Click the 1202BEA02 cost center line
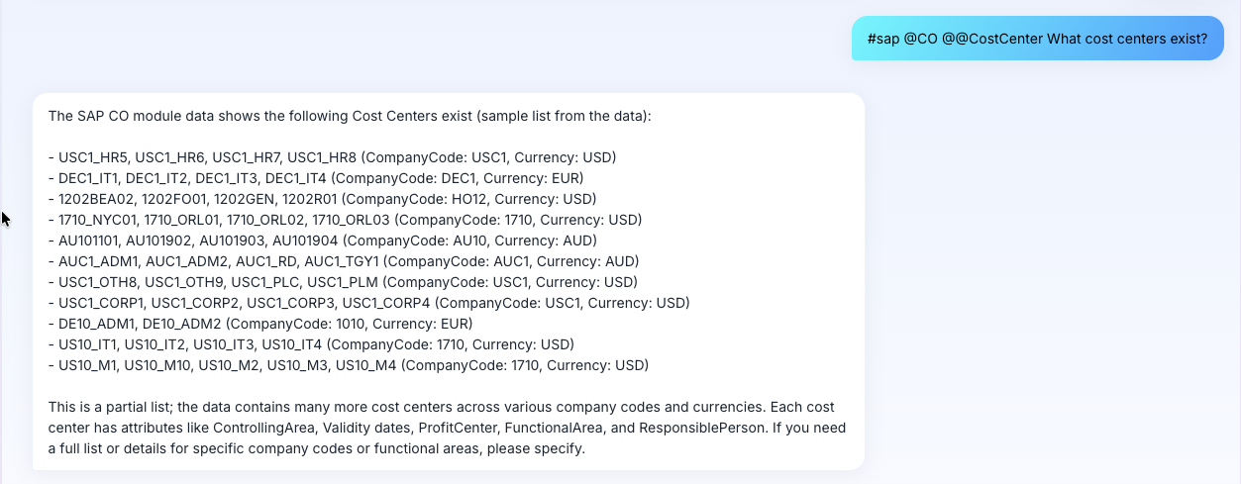Image resolution: width=1241 pixels, height=484 pixels. coord(322,199)
